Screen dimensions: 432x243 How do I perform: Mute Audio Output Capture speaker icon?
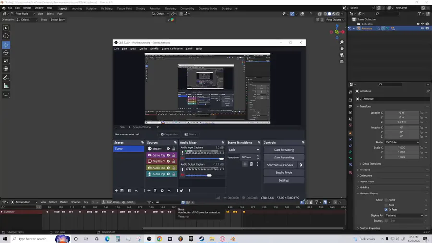click(182, 175)
